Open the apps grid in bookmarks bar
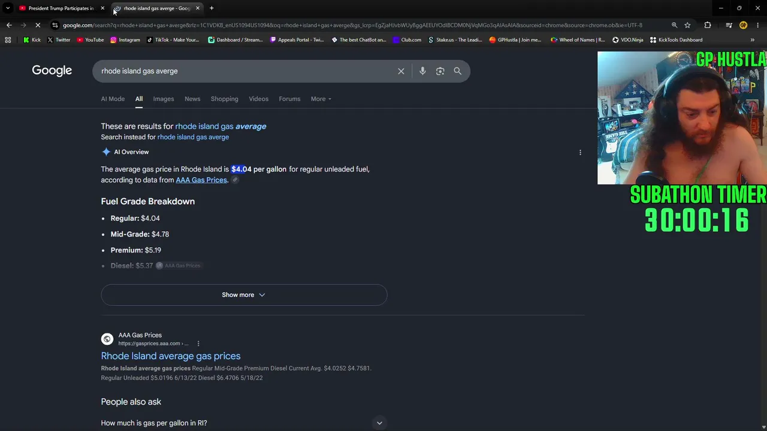This screenshot has width=767, height=431. coord(8,40)
